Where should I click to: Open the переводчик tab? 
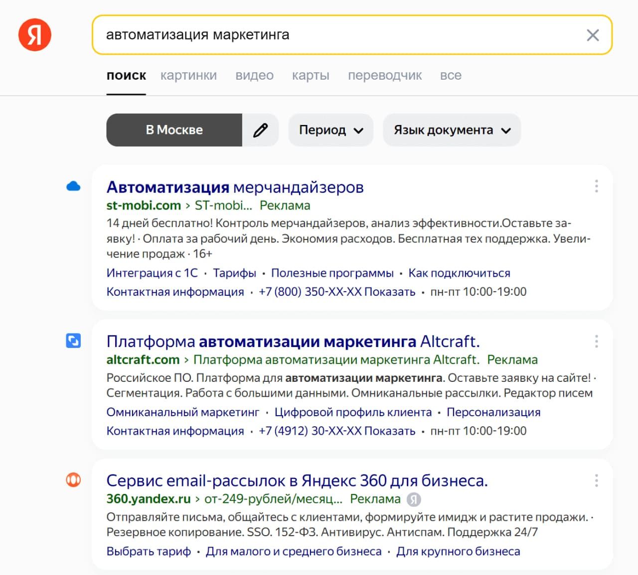[x=385, y=76]
